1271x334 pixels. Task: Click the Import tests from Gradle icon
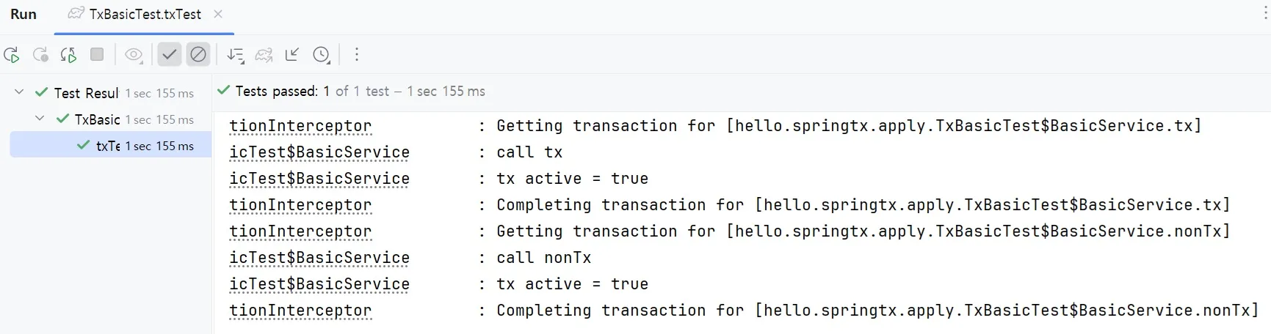click(x=264, y=55)
